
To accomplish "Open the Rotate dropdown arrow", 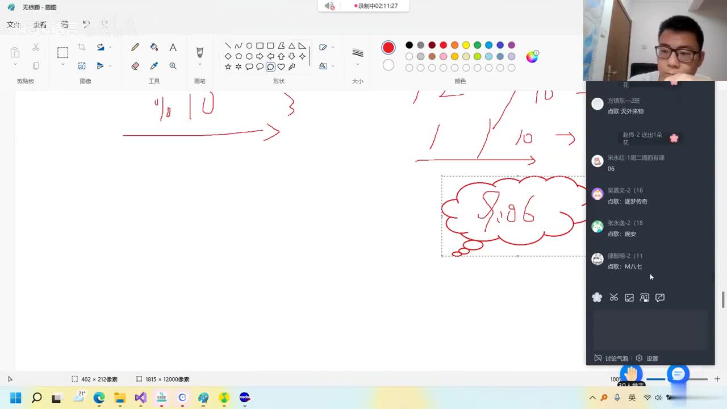I will coord(110,48).
